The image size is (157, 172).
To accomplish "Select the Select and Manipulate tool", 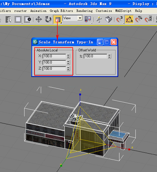I will 99,19.
